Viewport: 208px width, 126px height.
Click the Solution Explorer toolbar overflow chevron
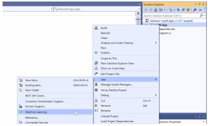(205, 8)
